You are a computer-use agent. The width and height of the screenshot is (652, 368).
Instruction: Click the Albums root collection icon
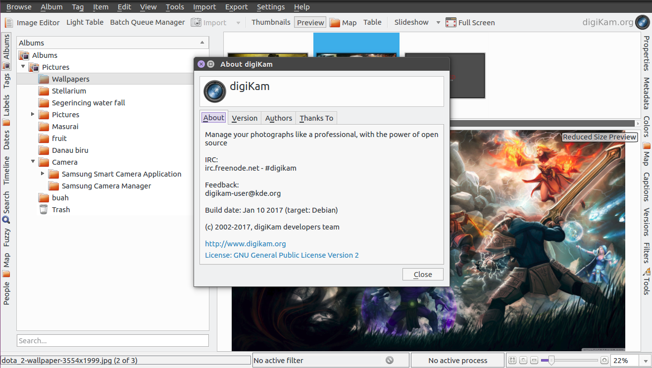click(x=24, y=55)
